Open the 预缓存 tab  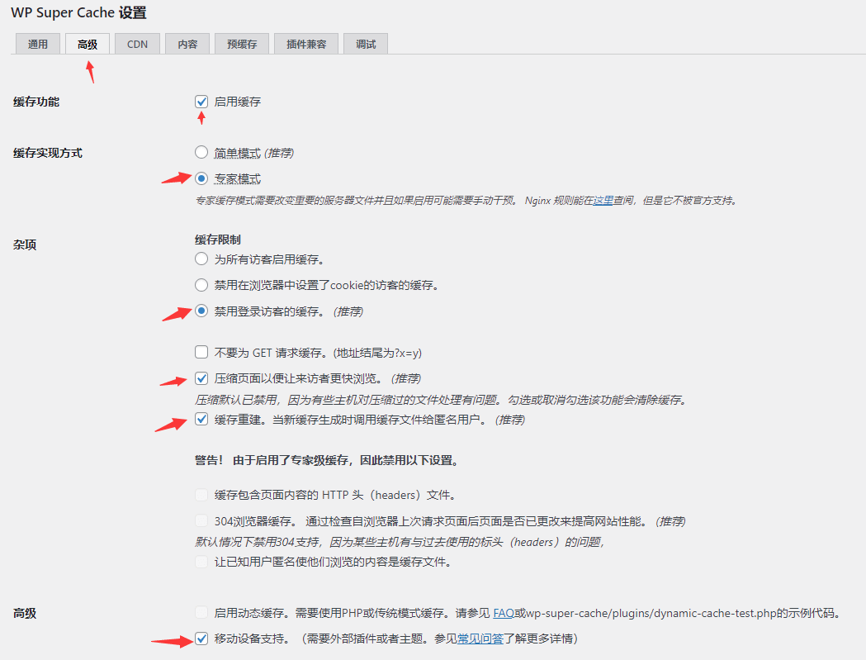(x=242, y=45)
